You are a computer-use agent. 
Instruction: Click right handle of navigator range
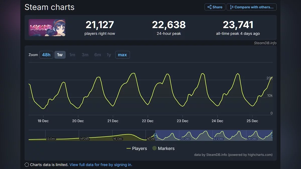click(272, 135)
